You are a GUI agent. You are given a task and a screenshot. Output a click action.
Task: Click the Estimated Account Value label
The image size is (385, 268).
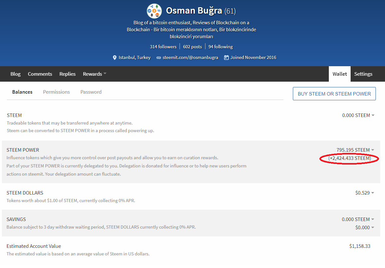coord(34,246)
